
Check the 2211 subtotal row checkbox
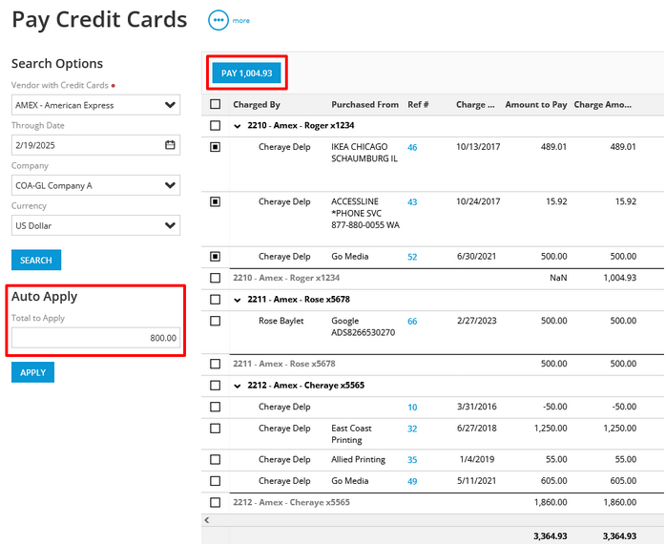pos(216,364)
